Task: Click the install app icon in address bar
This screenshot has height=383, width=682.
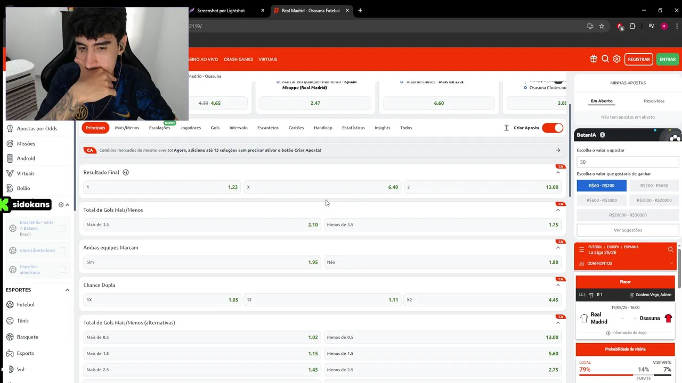Action: 590,26
